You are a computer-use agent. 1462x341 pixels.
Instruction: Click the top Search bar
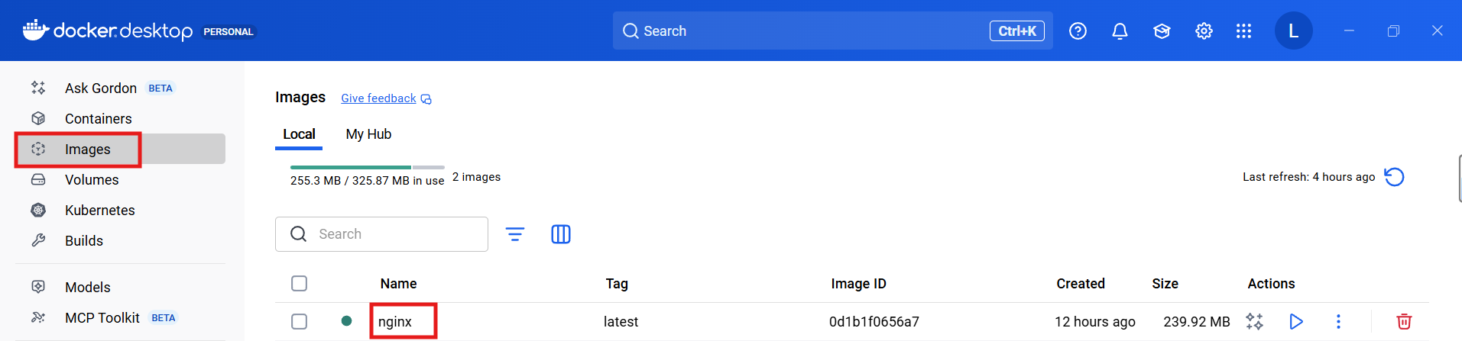(x=832, y=31)
